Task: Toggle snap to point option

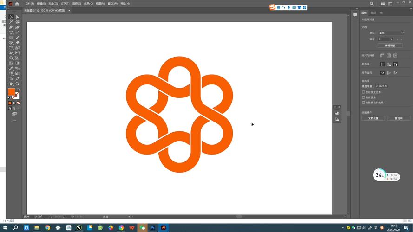Action: coord(382,73)
